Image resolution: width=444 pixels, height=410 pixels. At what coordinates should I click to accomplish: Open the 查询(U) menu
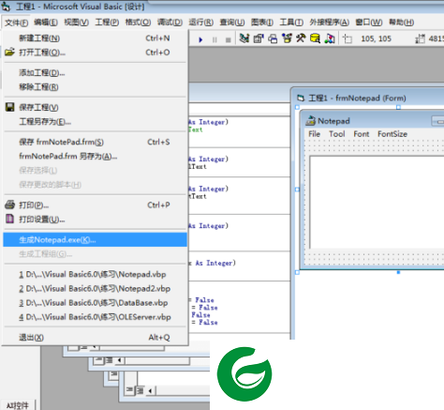[232, 23]
